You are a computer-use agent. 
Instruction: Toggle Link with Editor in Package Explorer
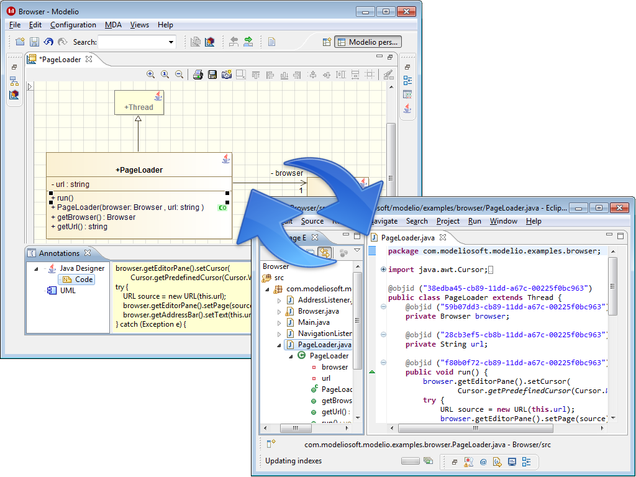tap(324, 253)
